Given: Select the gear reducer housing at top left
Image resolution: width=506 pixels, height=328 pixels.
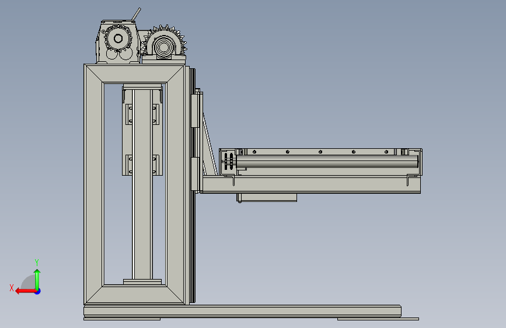Looking at the screenshot, I should 118,42.
